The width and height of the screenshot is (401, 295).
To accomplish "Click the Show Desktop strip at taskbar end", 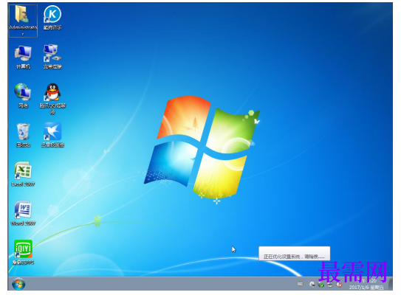I will pos(390,284).
